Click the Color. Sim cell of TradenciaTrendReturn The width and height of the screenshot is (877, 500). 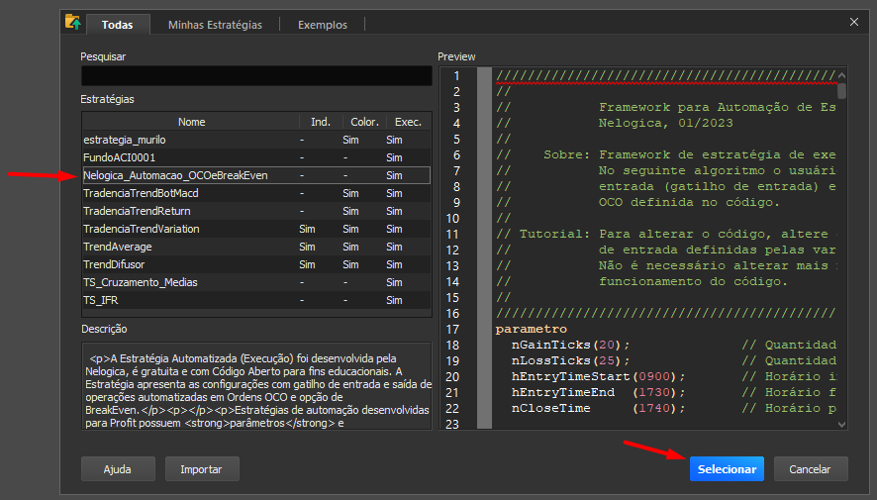[x=350, y=212]
